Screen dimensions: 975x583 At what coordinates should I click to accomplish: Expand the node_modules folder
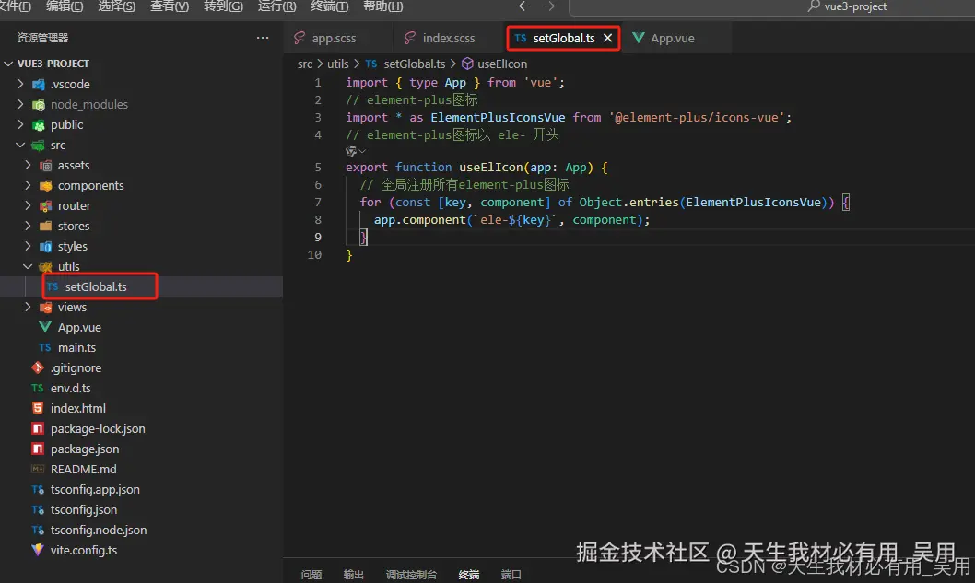[x=18, y=104]
